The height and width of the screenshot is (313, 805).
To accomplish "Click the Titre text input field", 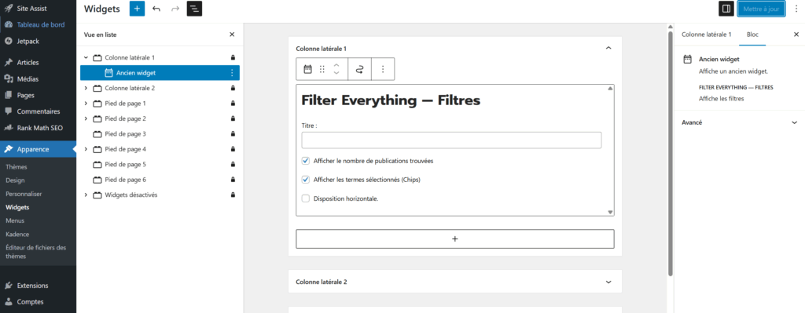I will (451, 140).
